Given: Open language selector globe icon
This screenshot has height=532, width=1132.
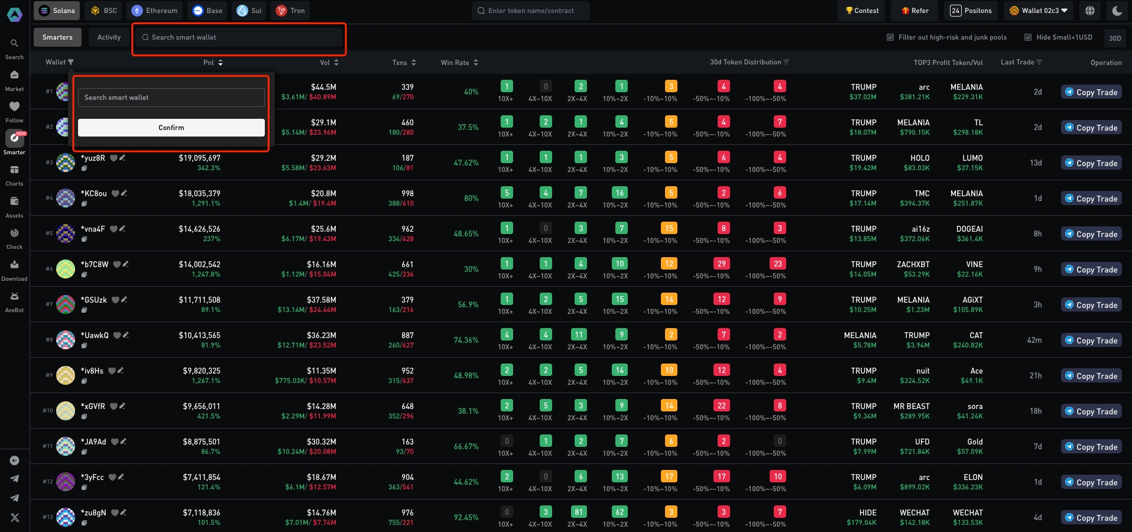Looking at the screenshot, I should (x=1090, y=11).
